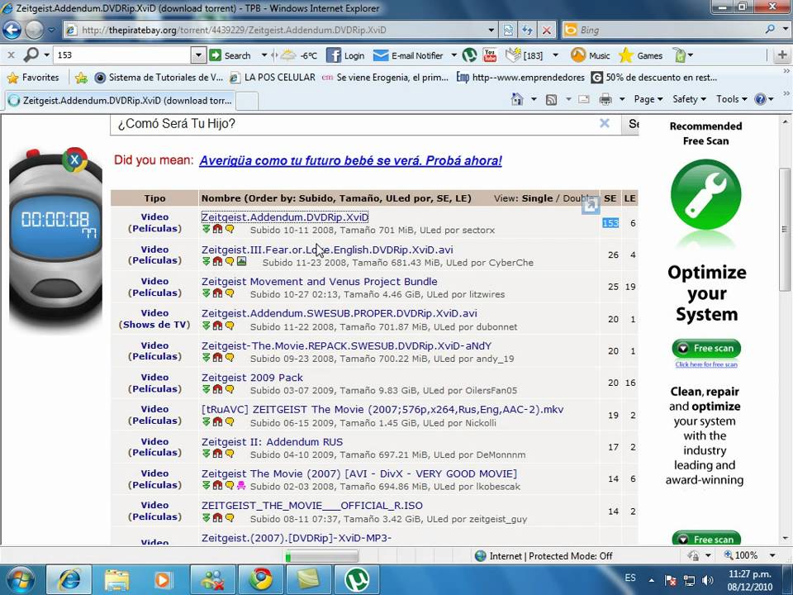Click the page loading progress bar
The image size is (793, 595).
click(321, 556)
